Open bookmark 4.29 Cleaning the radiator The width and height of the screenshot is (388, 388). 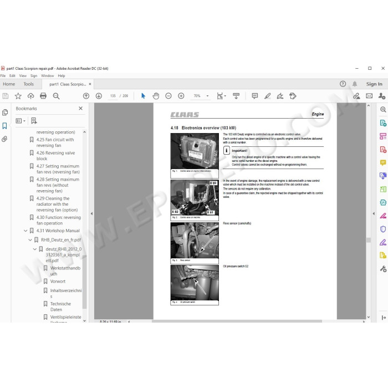tap(57, 204)
